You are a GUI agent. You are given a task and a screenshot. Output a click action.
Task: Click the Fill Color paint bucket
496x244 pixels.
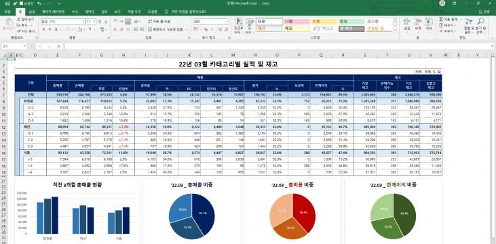[79, 29]
